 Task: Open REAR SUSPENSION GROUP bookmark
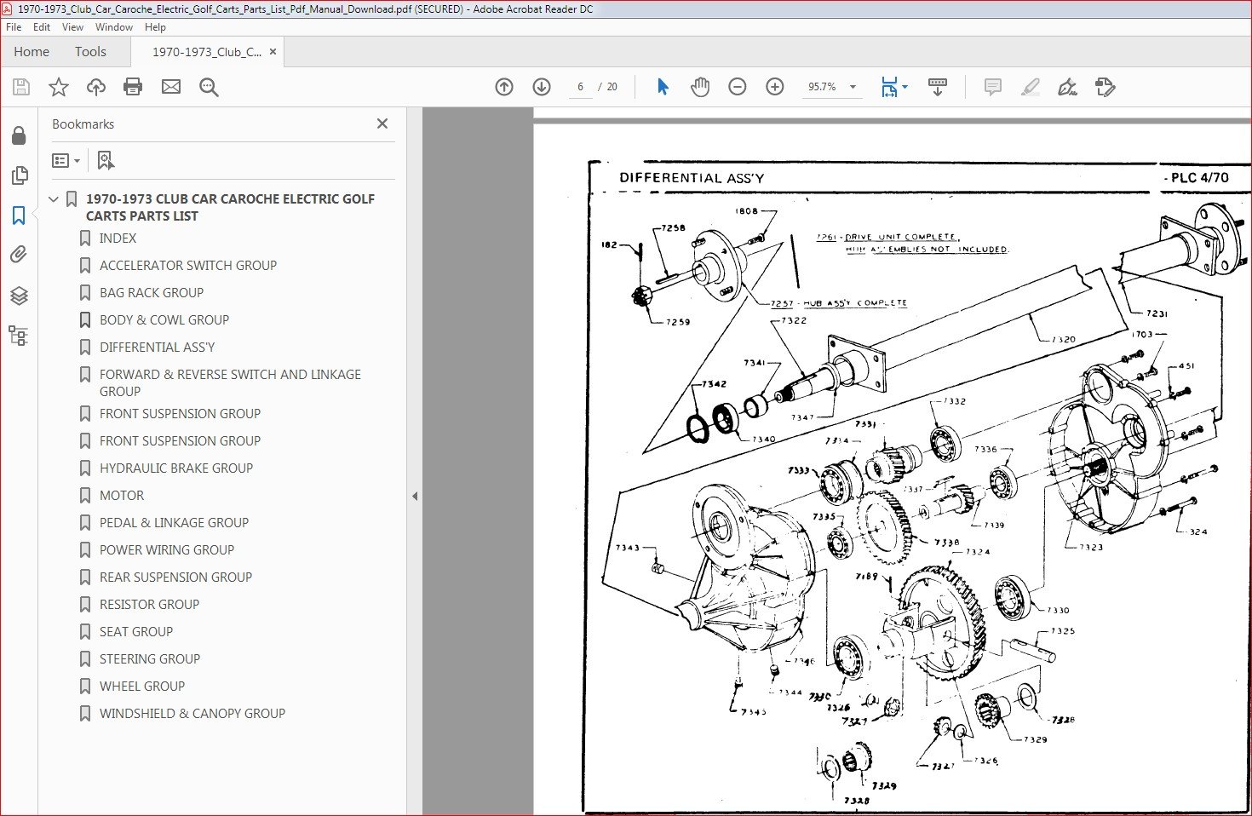(175, 578)
